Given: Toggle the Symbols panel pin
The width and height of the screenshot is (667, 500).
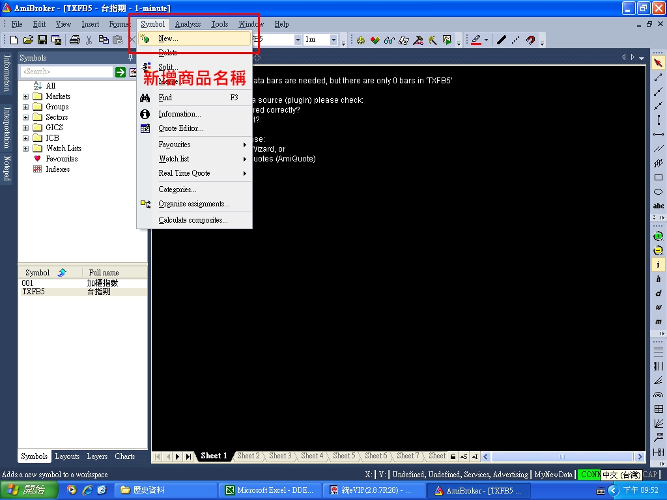Looking at the screenshot, I should [130, 57].
